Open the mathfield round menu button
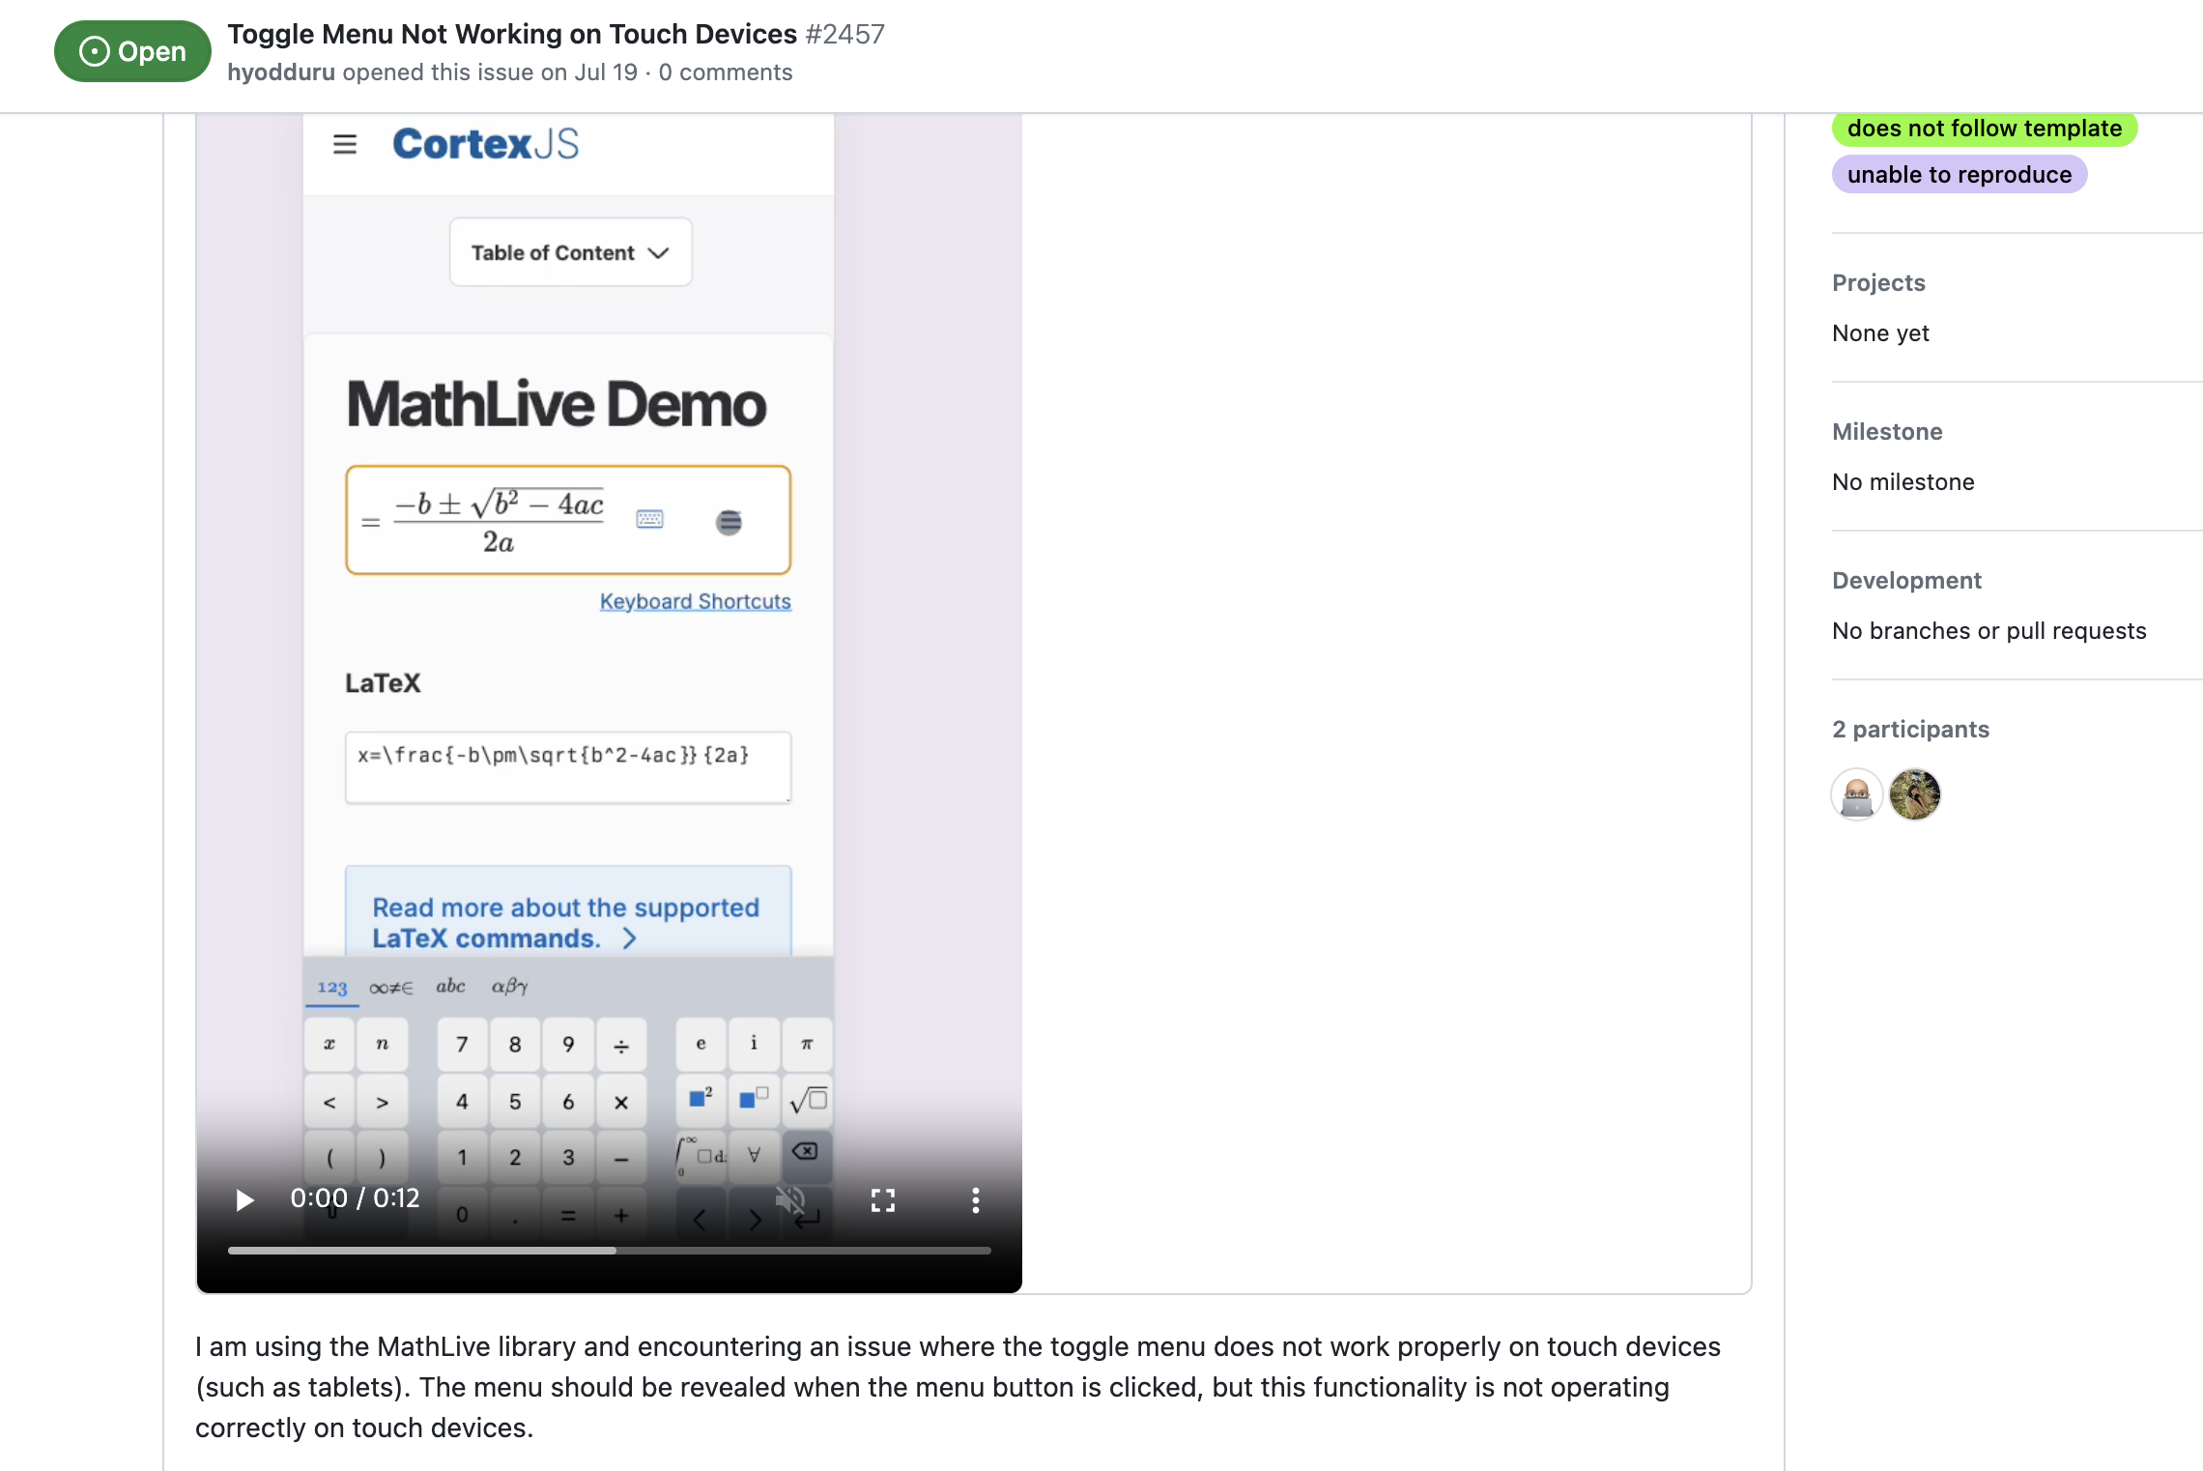Screen dimensions: 2203x1471 pos(729,522)
